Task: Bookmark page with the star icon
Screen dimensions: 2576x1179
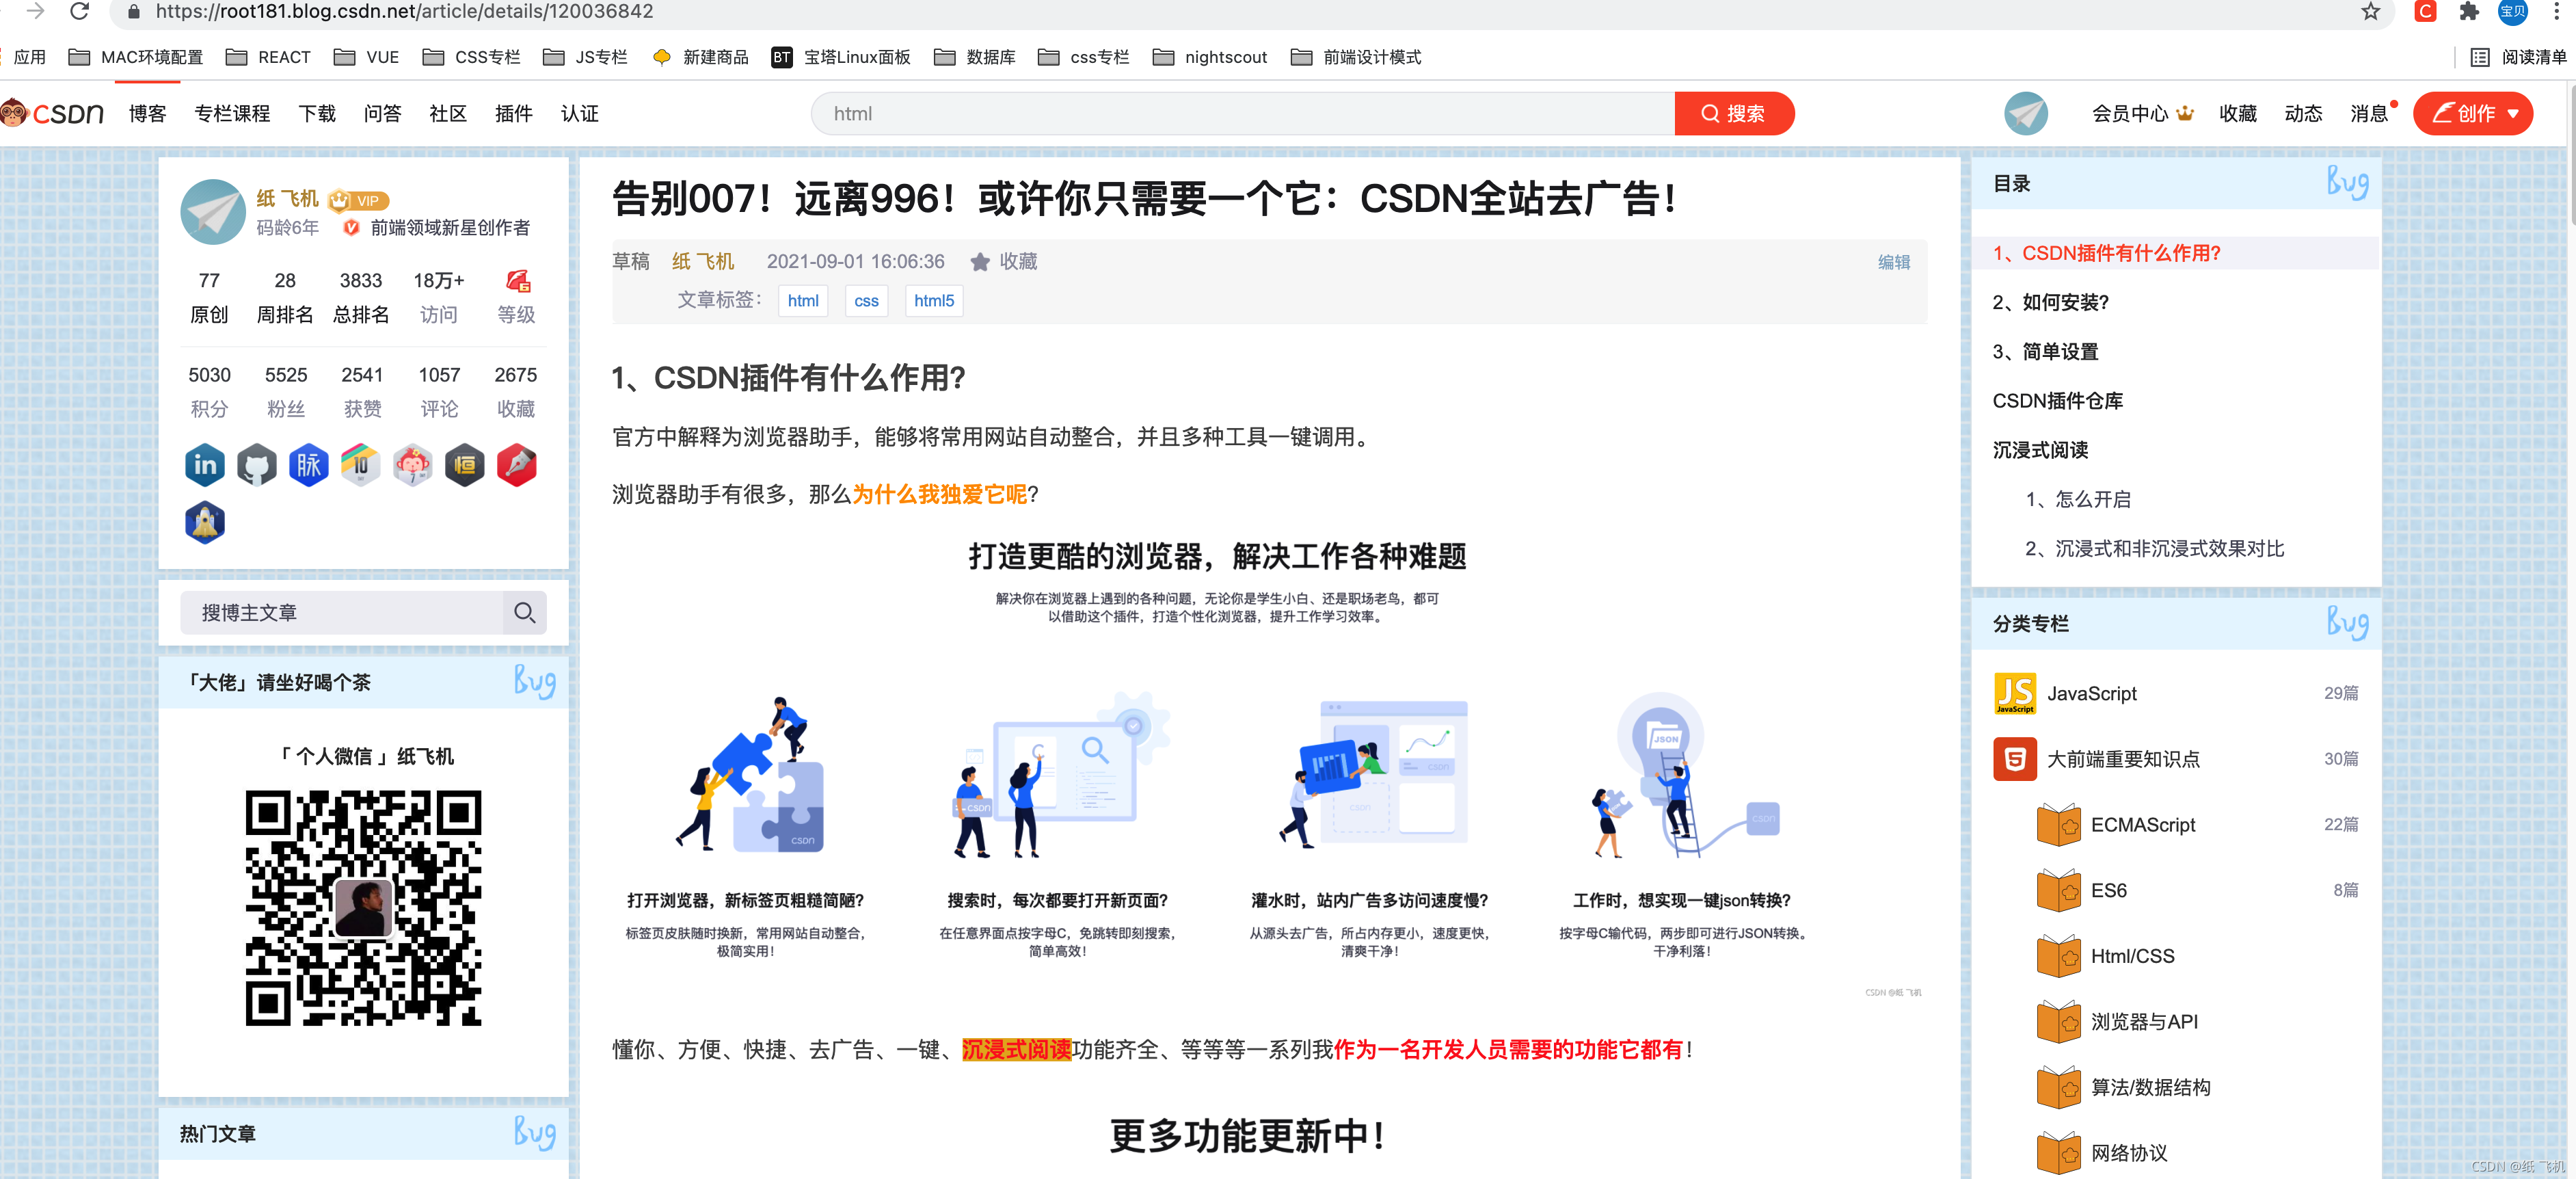Action: click(x=2370, y=11)
